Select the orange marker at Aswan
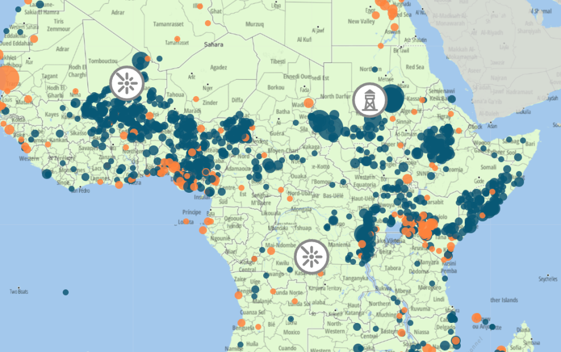 [395, 27]
